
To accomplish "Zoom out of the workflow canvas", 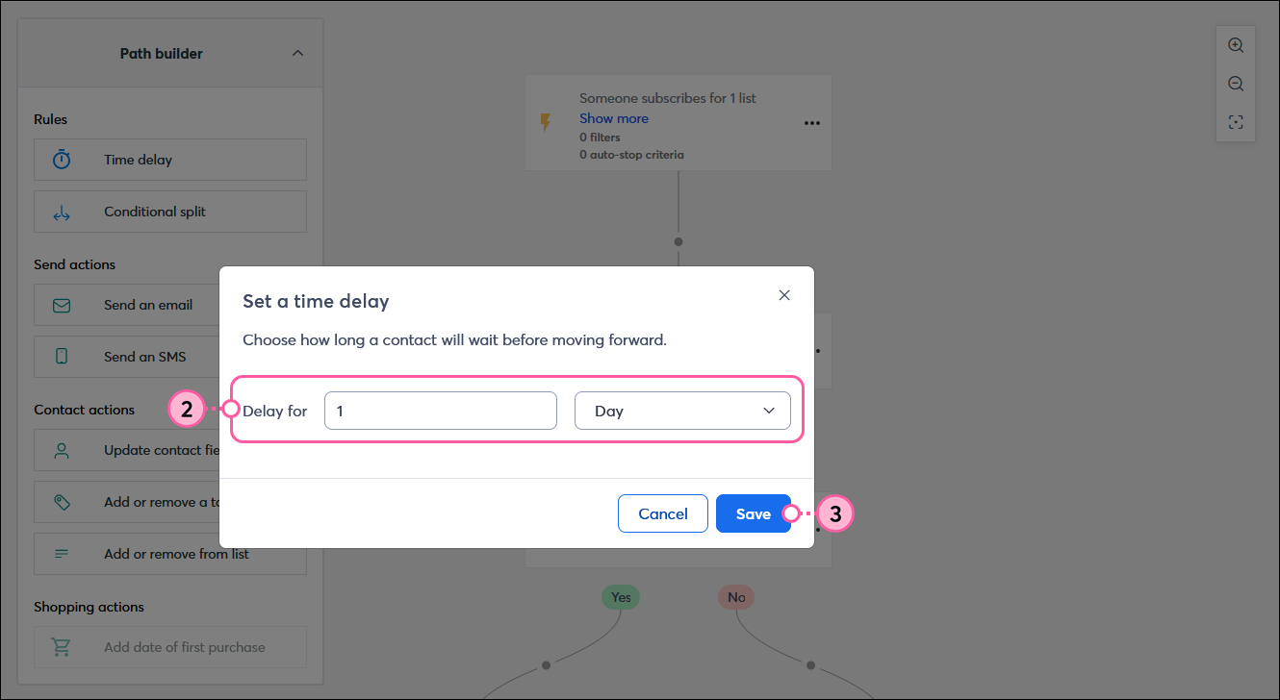I will (x=1235, y=83).
